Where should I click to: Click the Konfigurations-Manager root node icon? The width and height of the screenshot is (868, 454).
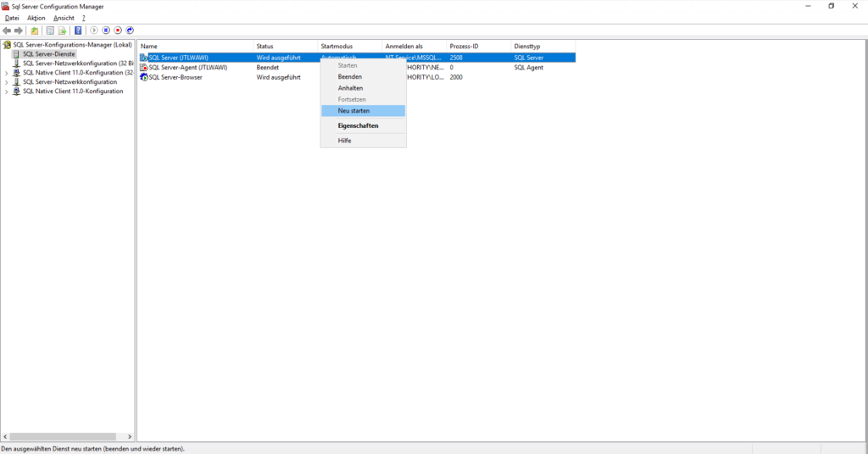point(7,45)
